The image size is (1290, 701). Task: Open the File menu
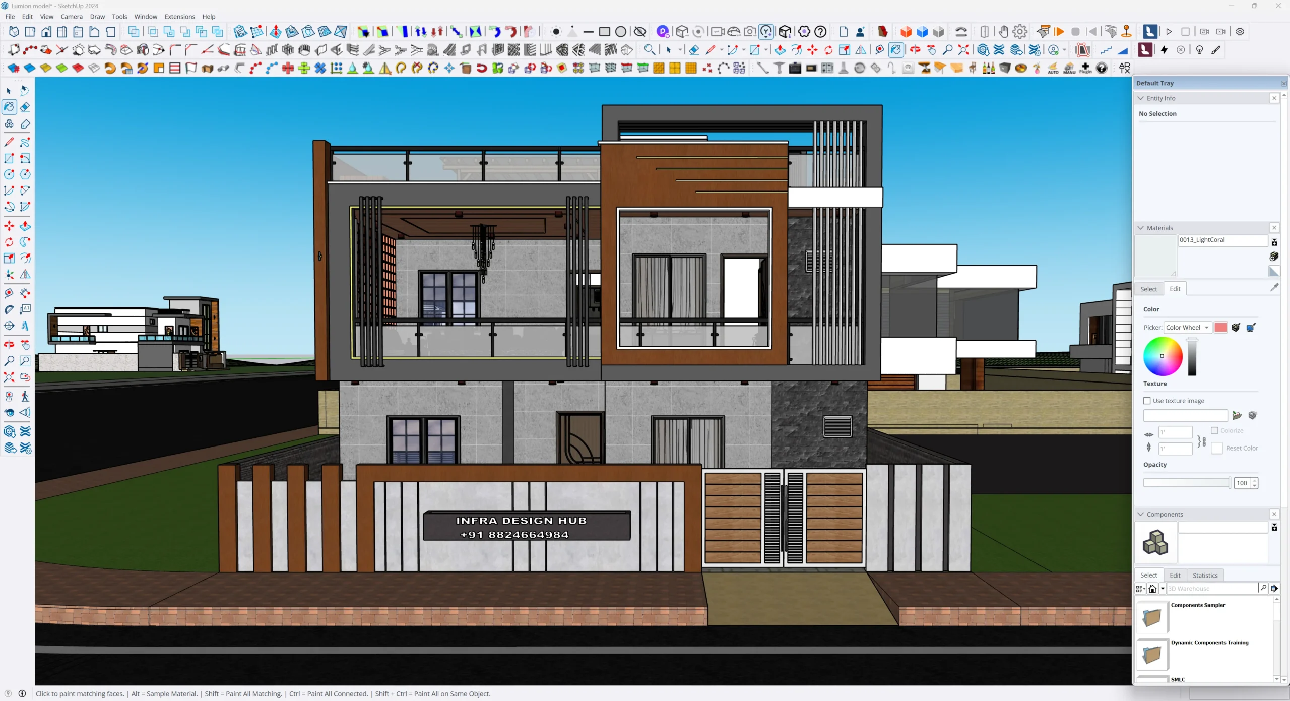pos(10,17)
